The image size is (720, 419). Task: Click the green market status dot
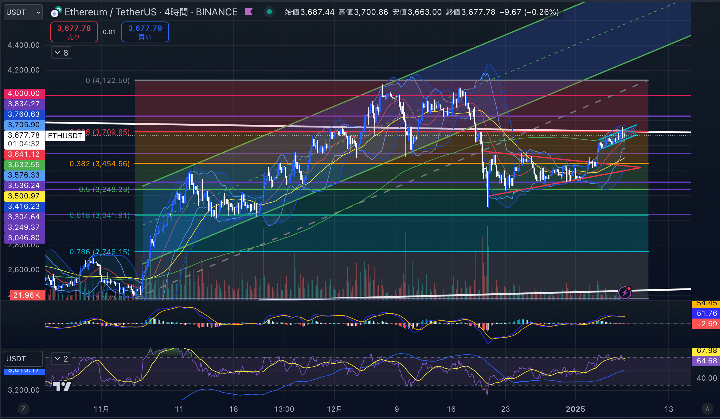[x=269, y=12]
